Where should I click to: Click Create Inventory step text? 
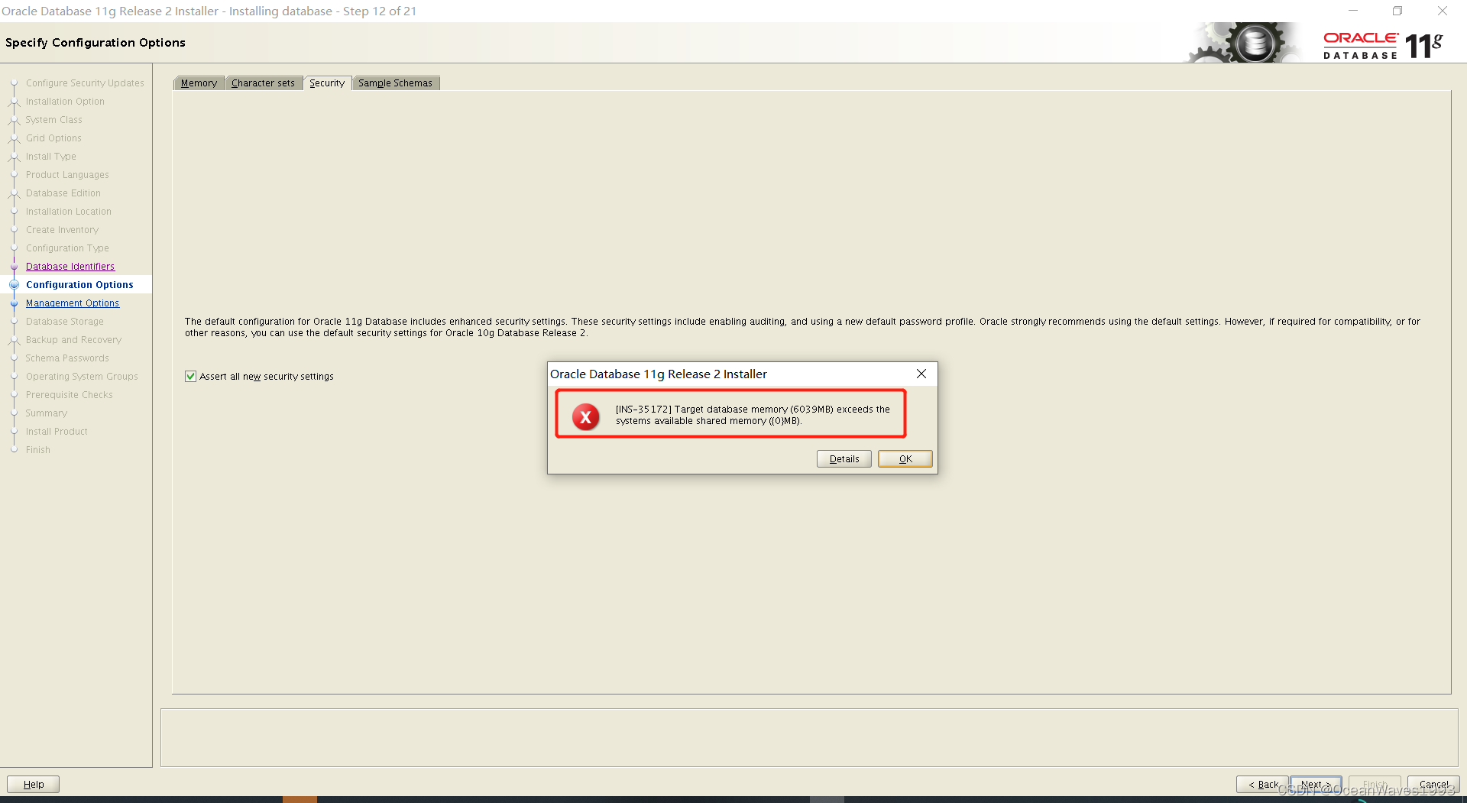coord(62,230)
